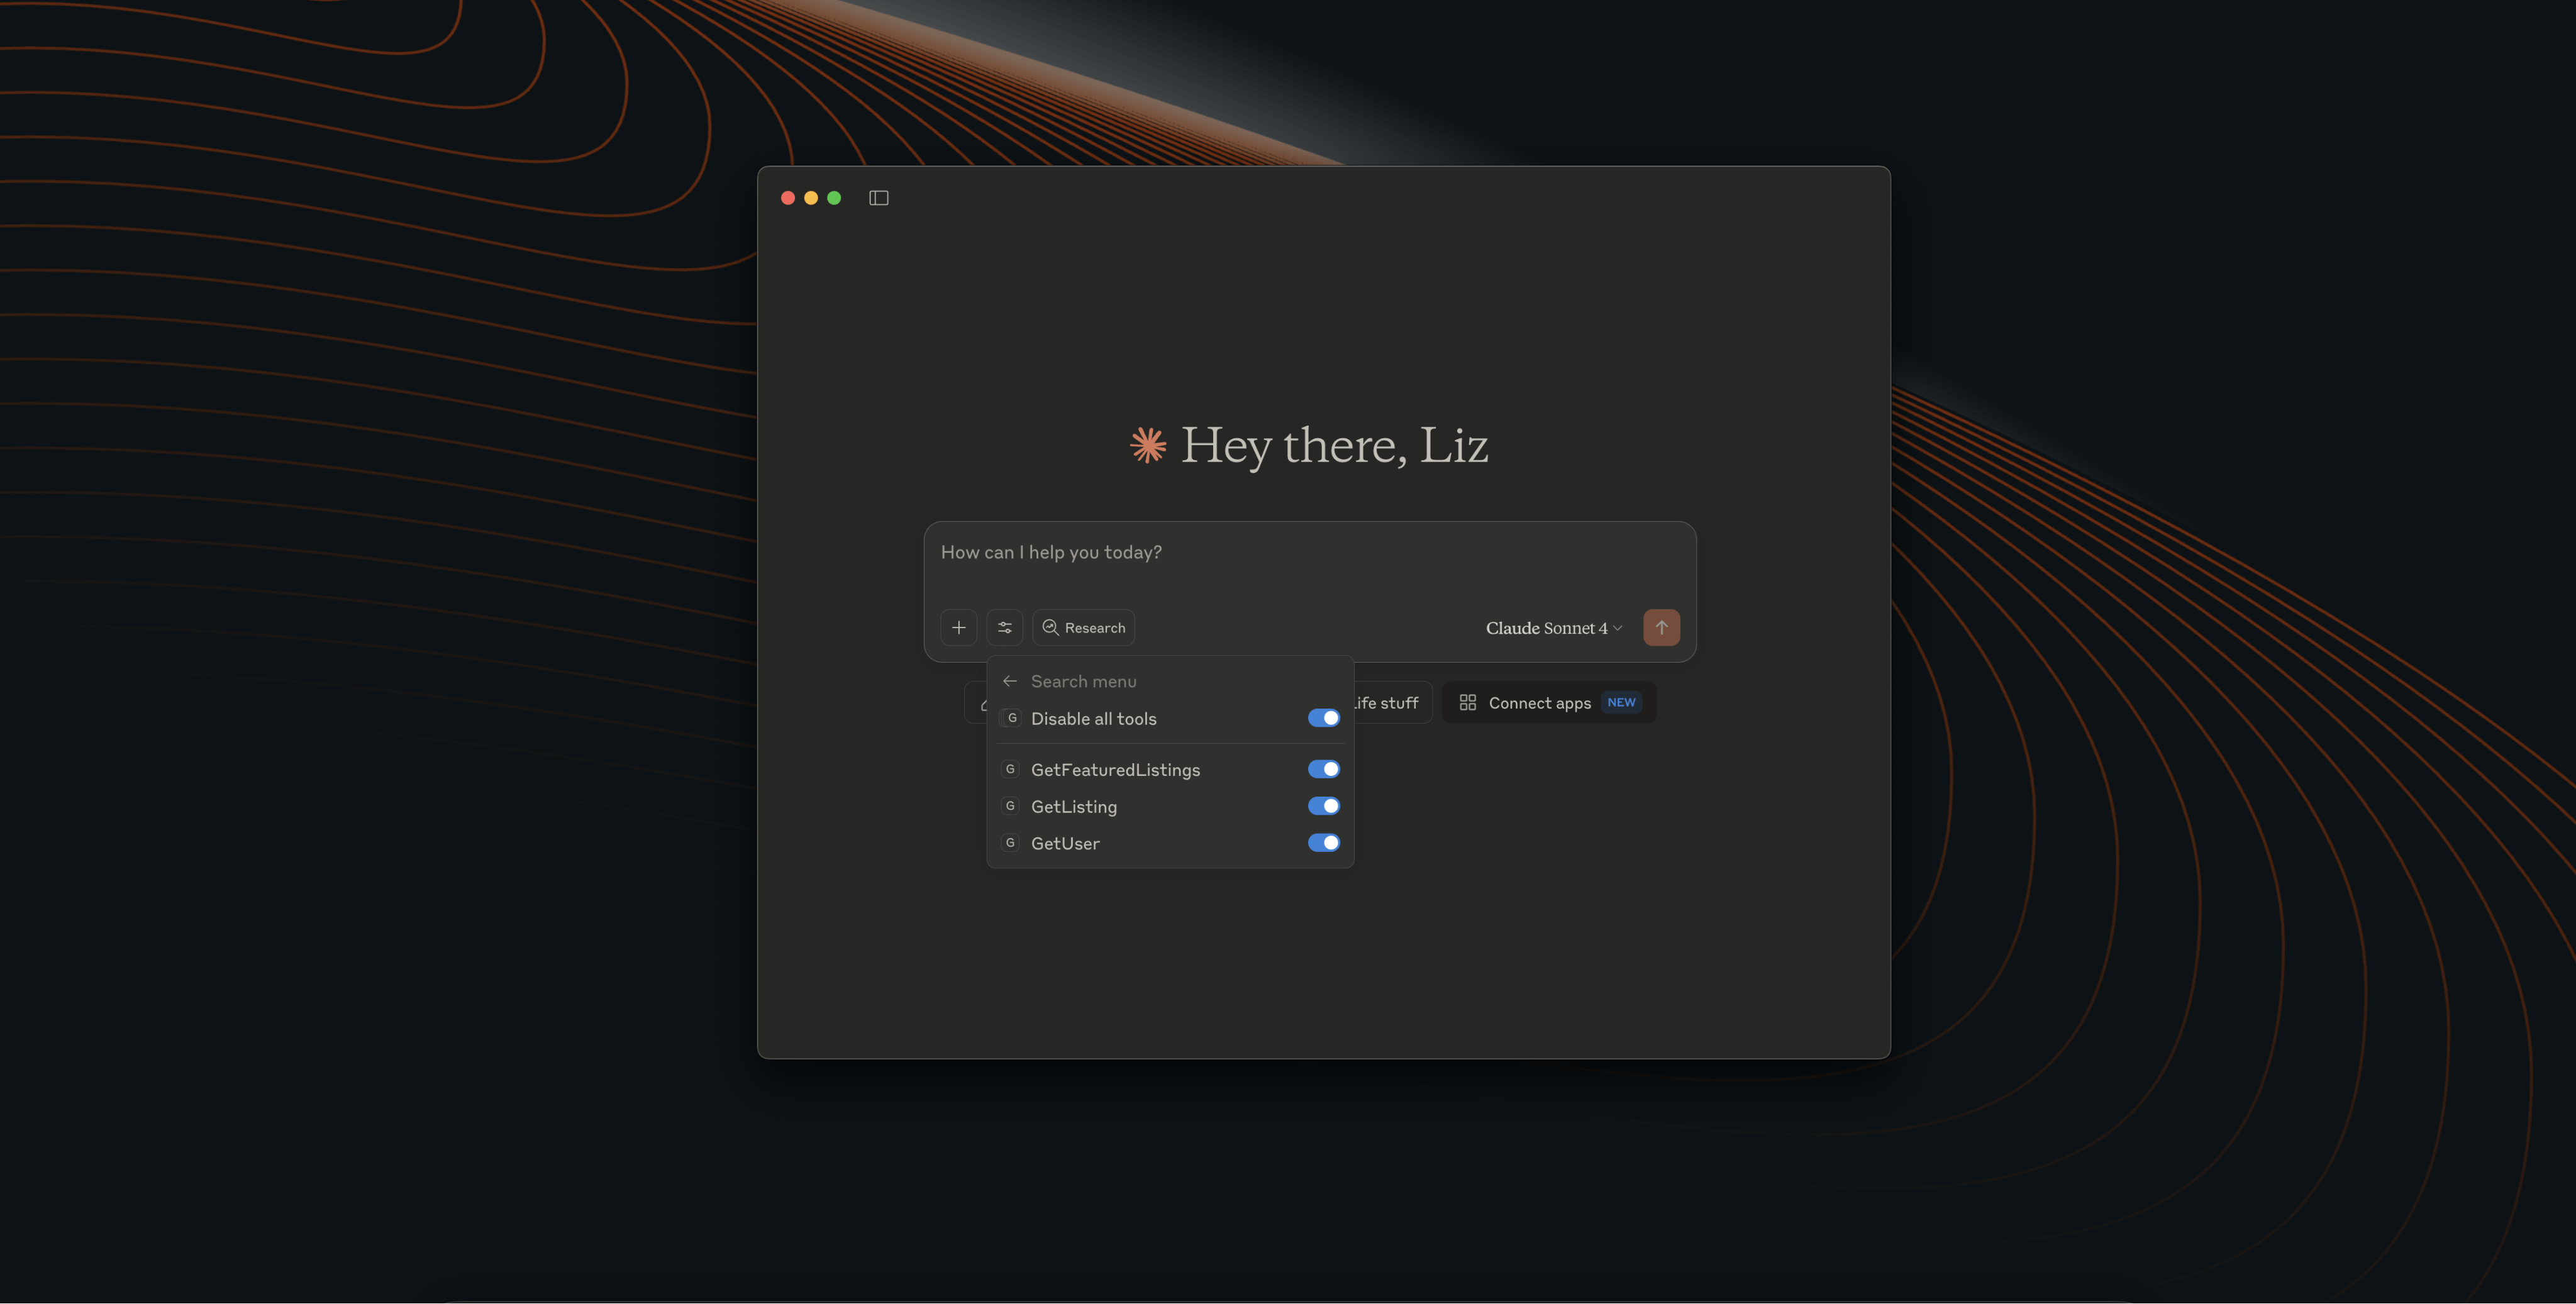Click the Research button
This screenshot has height=1304, width=2576.
[1083, 628]
